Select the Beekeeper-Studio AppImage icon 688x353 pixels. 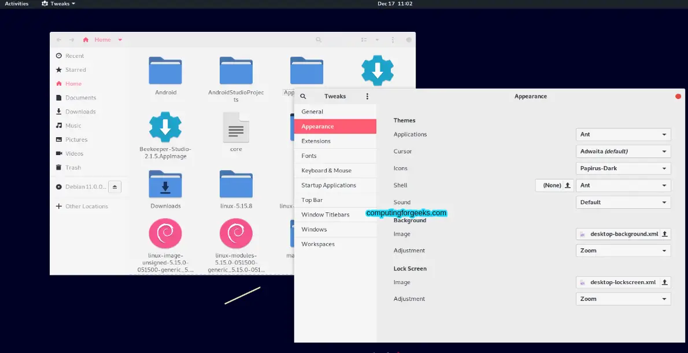[165, 127]
